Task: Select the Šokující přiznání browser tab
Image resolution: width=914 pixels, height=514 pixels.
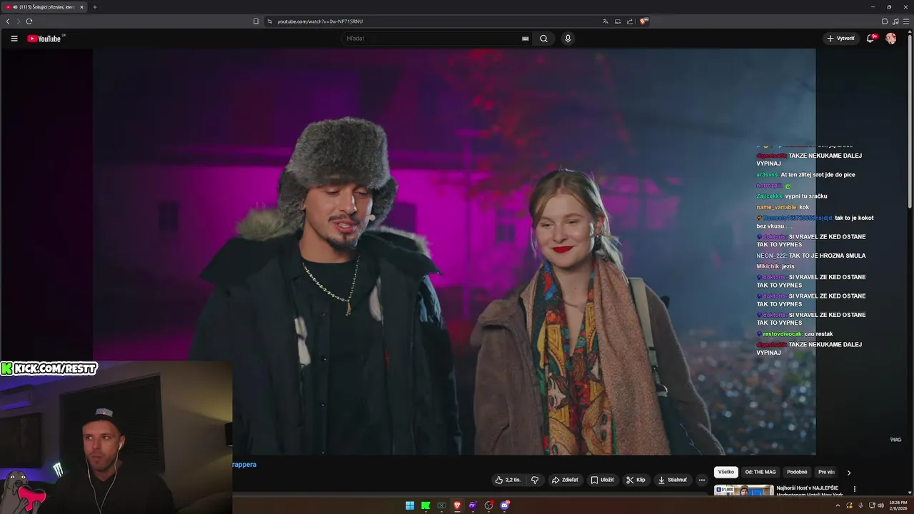Action: pos(43,7)
